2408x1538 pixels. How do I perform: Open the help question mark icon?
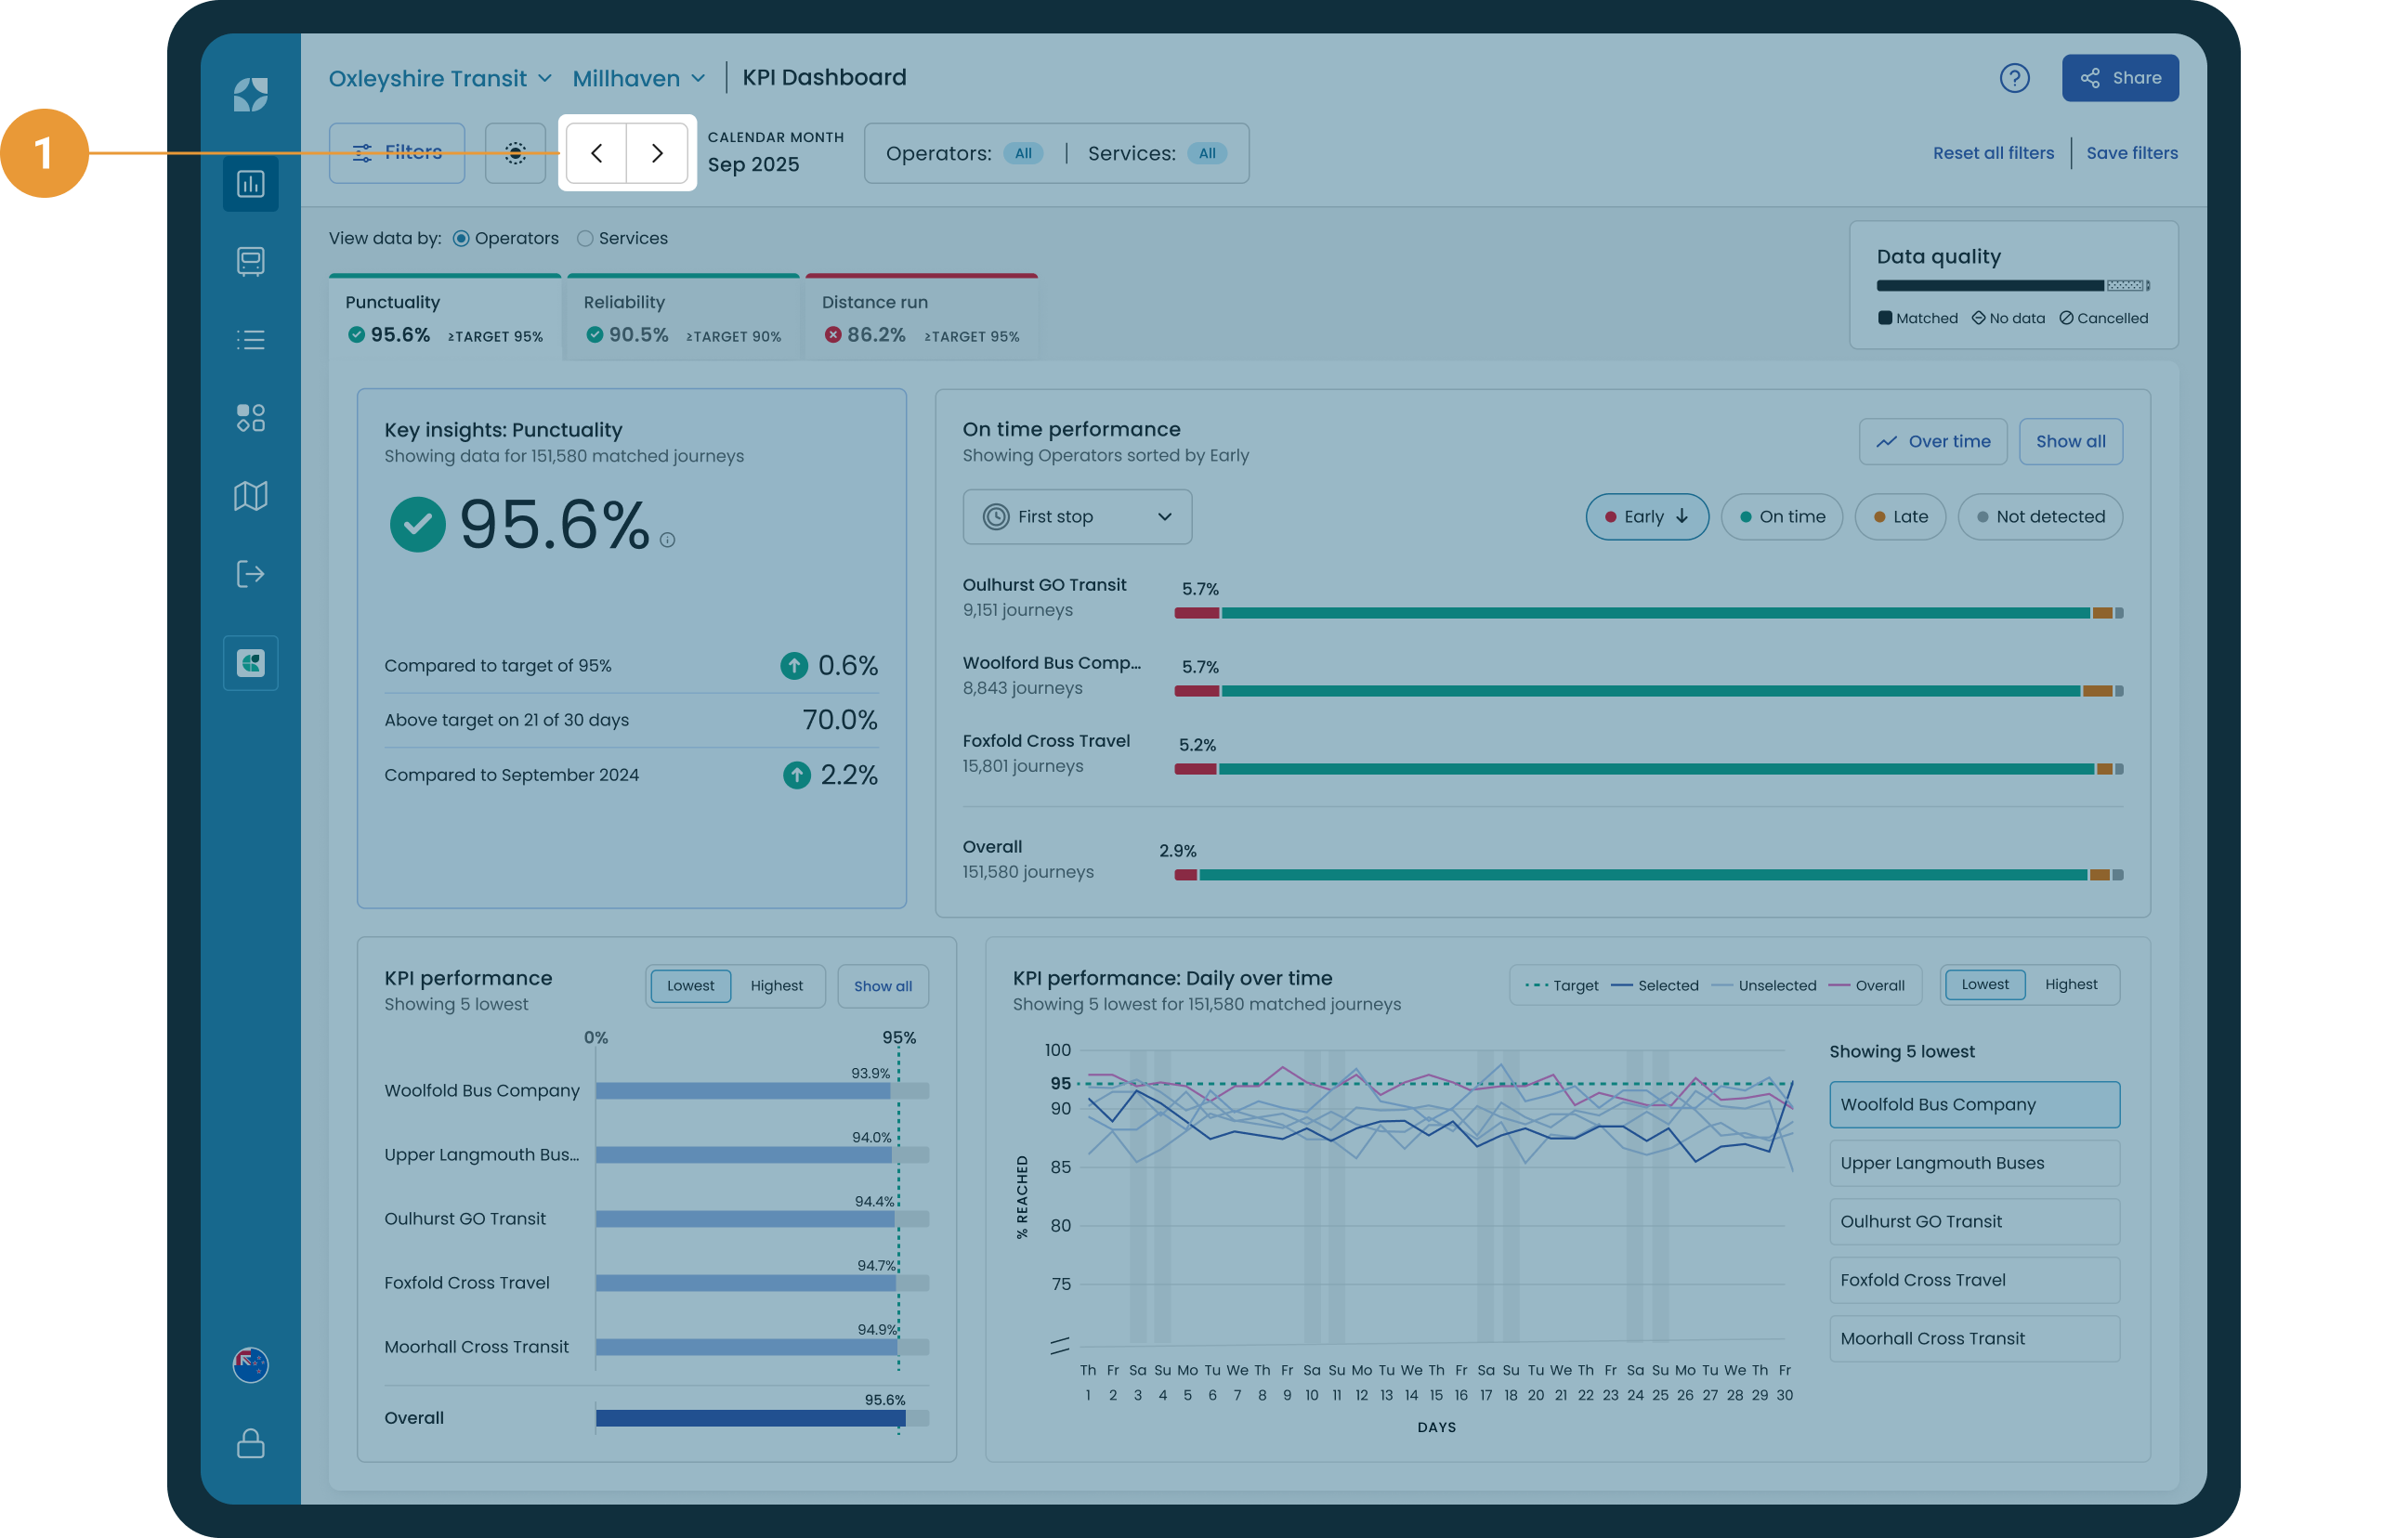(2014, 78)
